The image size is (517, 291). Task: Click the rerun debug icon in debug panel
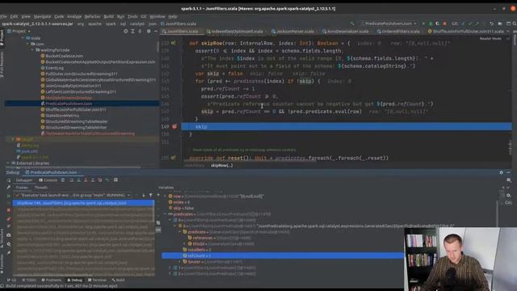[9, 180]
